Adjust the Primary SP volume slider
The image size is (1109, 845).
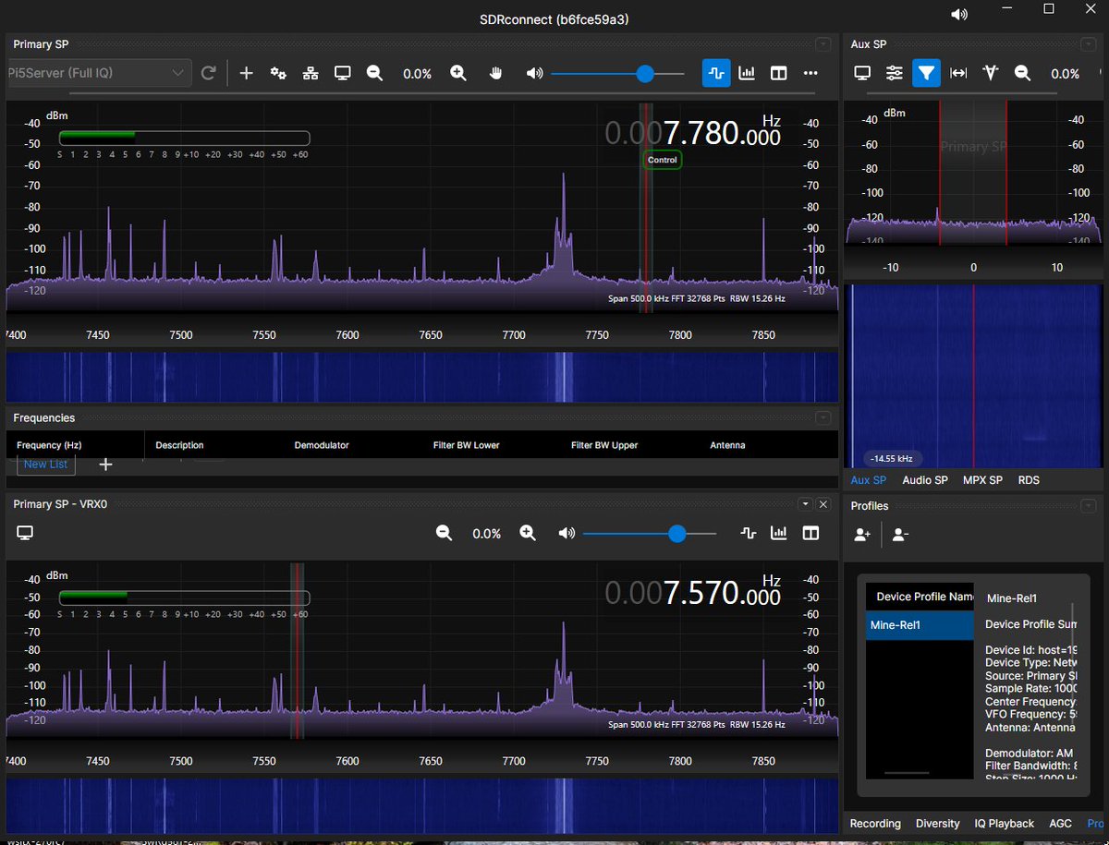(617, 74)
